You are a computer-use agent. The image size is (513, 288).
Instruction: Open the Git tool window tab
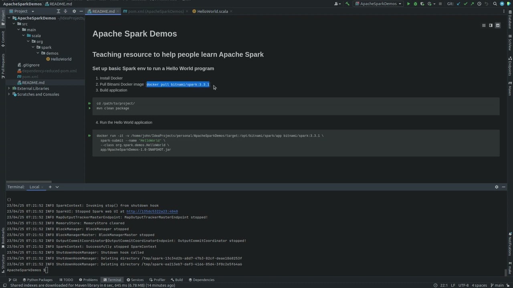click(13, 280)
